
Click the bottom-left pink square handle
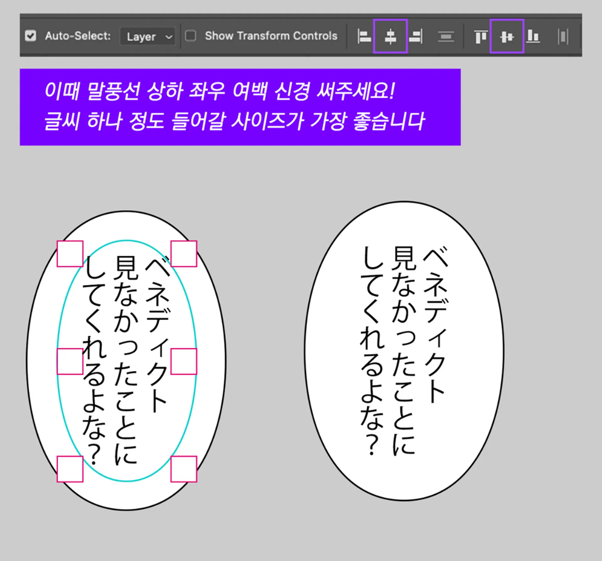70,469
